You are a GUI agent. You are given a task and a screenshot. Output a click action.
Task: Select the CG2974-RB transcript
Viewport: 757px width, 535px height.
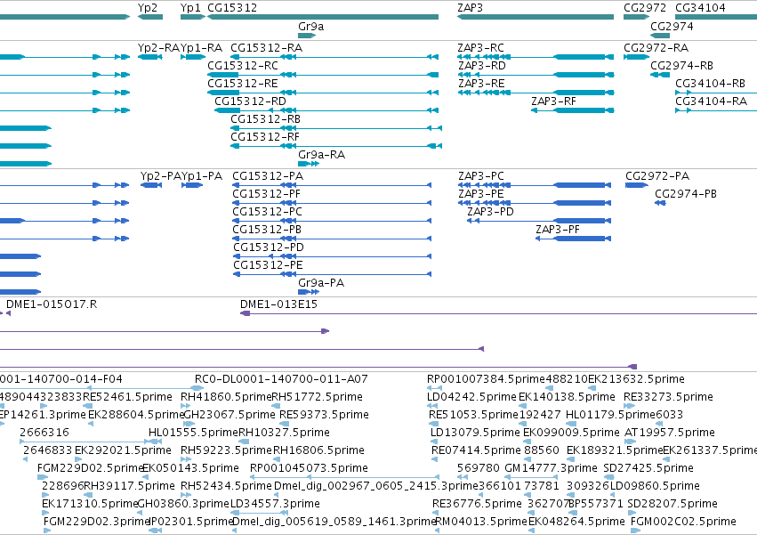tap(681, 66)
